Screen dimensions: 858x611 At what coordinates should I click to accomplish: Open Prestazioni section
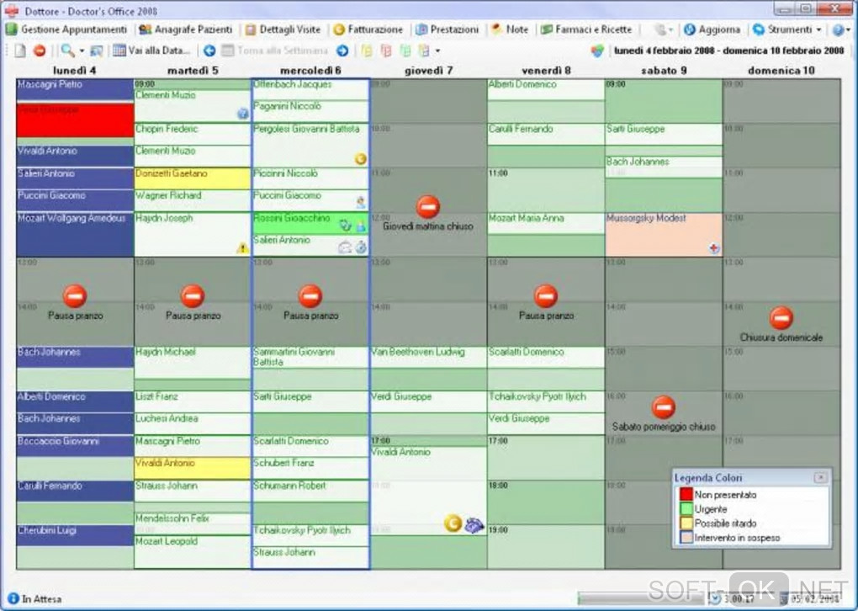tap(447, 29)
